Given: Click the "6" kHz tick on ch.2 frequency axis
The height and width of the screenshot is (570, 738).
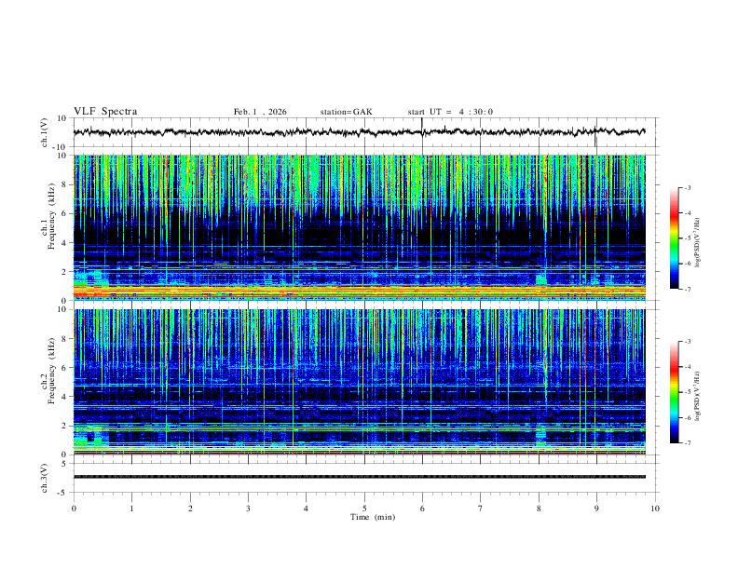Looking at the screenshot, I should [64, 368].
